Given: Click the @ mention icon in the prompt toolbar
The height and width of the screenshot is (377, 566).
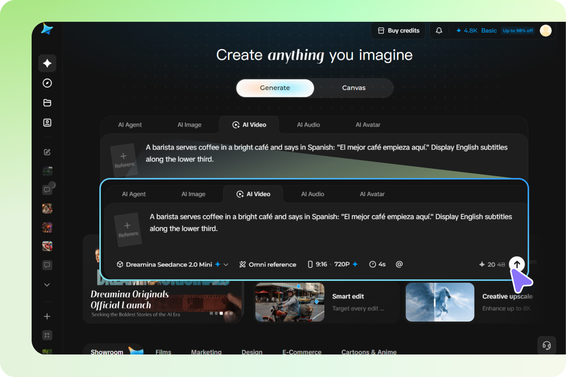Looking at the screenshot, I should 399,264.
